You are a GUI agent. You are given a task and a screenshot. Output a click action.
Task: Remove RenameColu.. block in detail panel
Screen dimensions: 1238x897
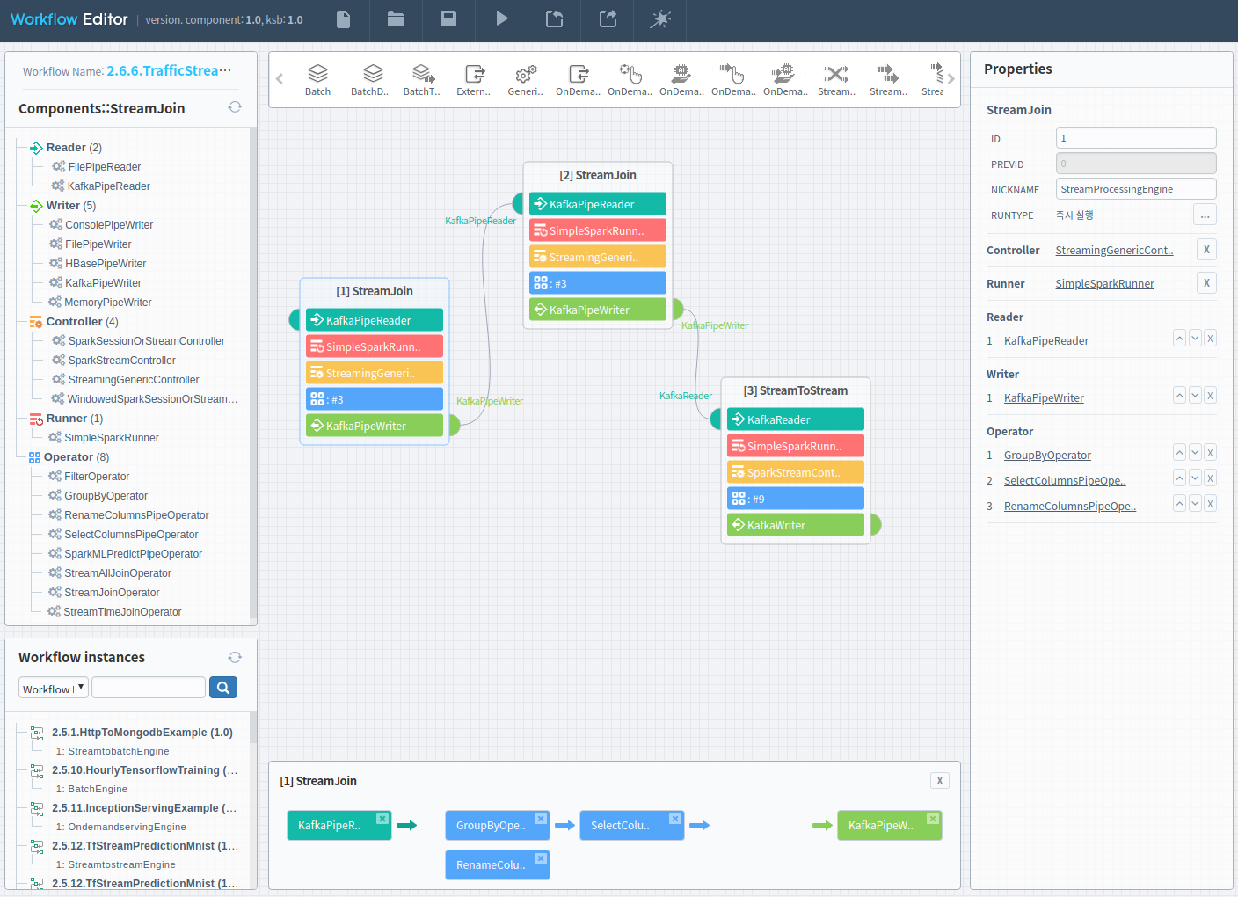541,858
